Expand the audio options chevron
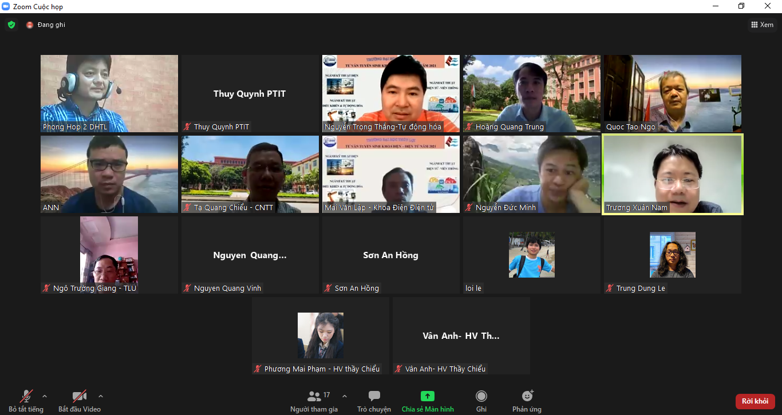Screen dimensions: 782x415 click(45, 396)
